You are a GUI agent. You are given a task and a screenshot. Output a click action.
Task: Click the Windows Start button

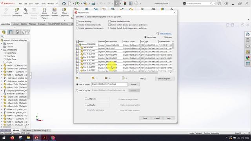pos(4,137)
